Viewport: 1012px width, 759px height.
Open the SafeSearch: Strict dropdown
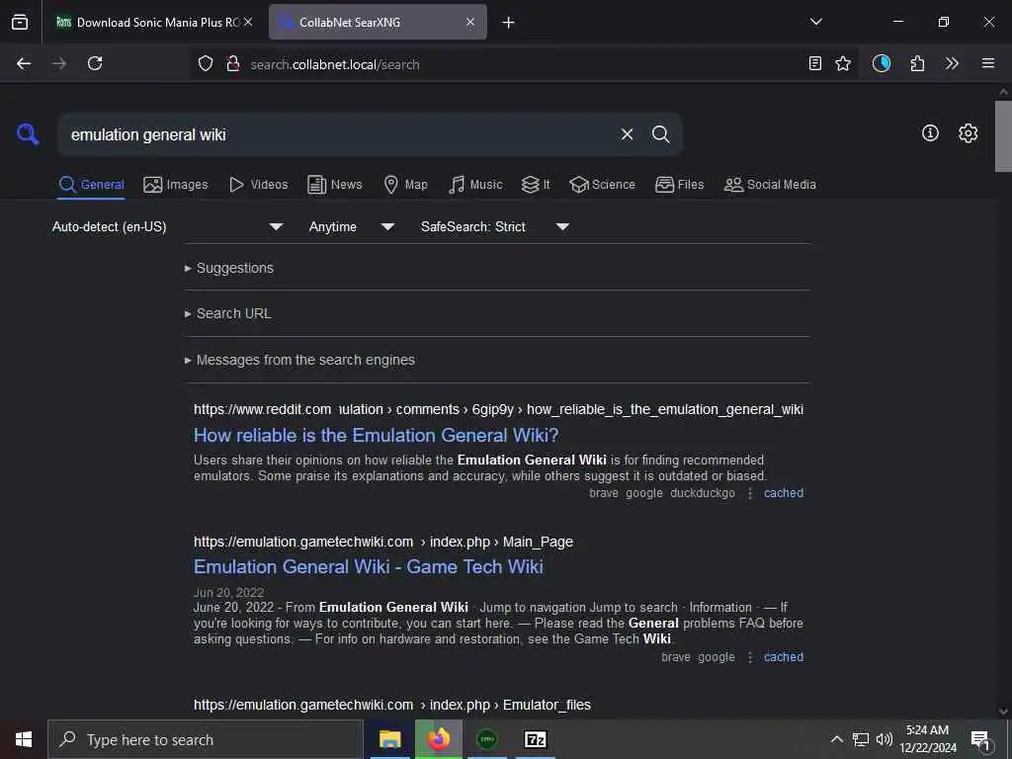coord(495,226)
